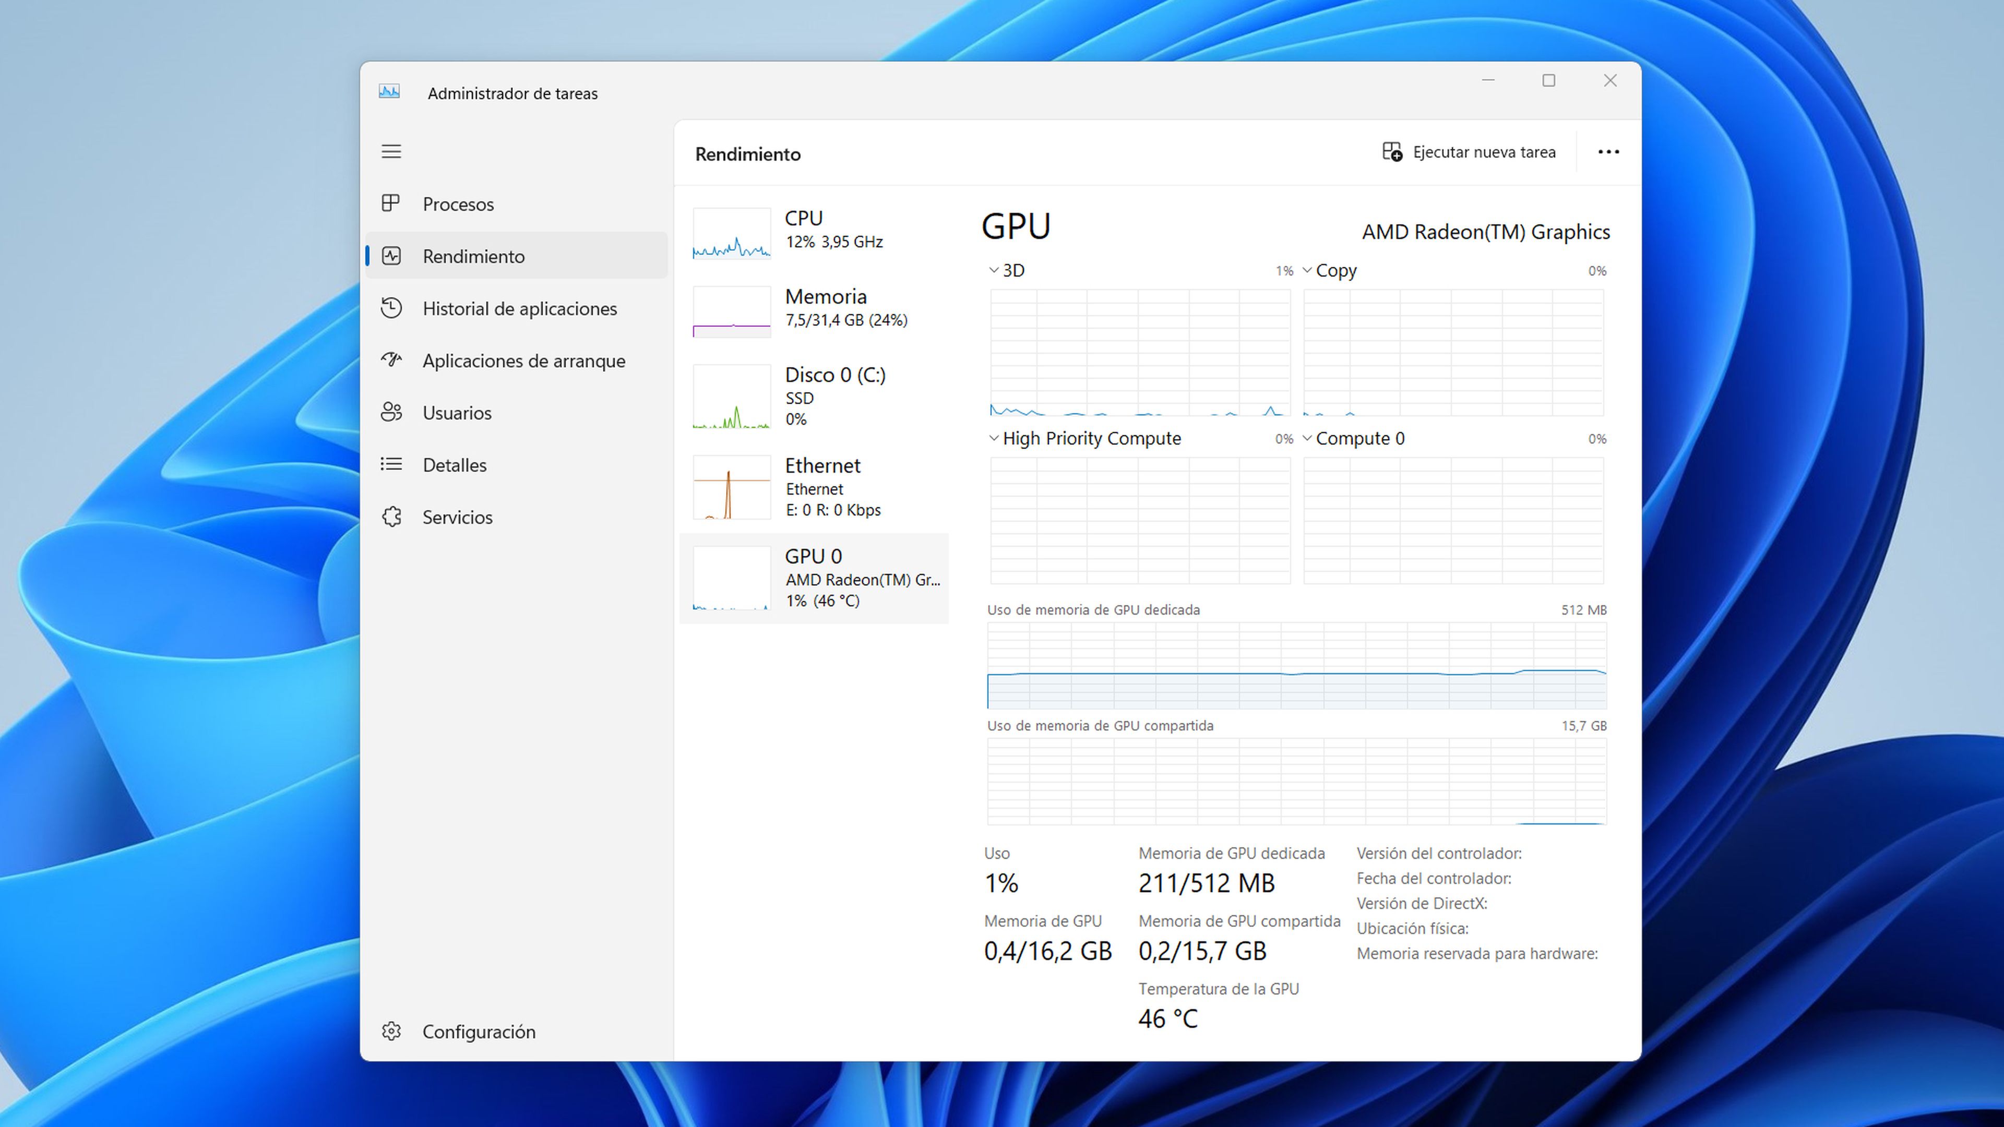This screenshot has width=2004, height=1127.
Task: Select the CPU usage mini graph
Action: [731, 233]
